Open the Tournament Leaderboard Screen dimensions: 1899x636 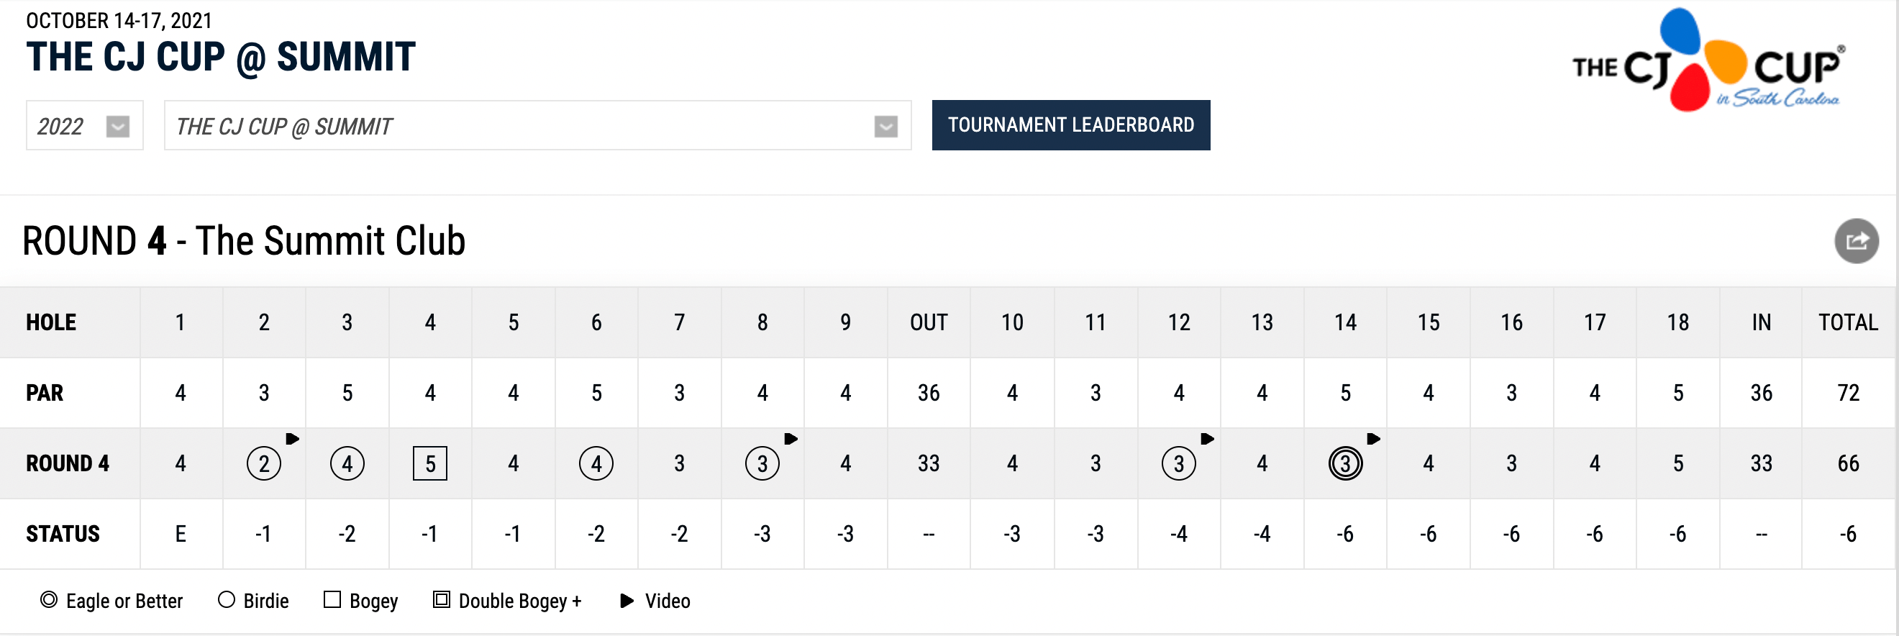pos(1070,125)
